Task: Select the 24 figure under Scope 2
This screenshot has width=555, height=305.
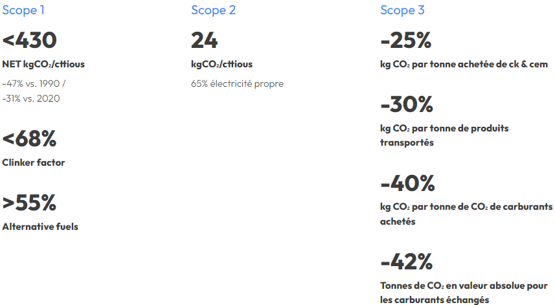Action: pos(204,40)
